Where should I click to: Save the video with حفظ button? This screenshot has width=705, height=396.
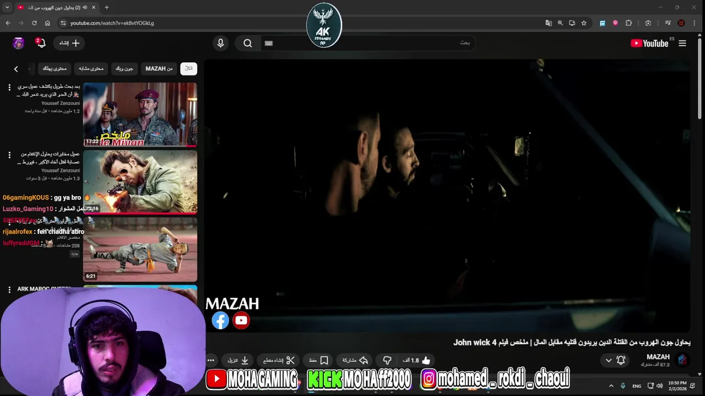pos(319,360)
